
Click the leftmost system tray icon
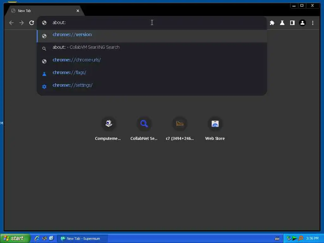point(289,239)
